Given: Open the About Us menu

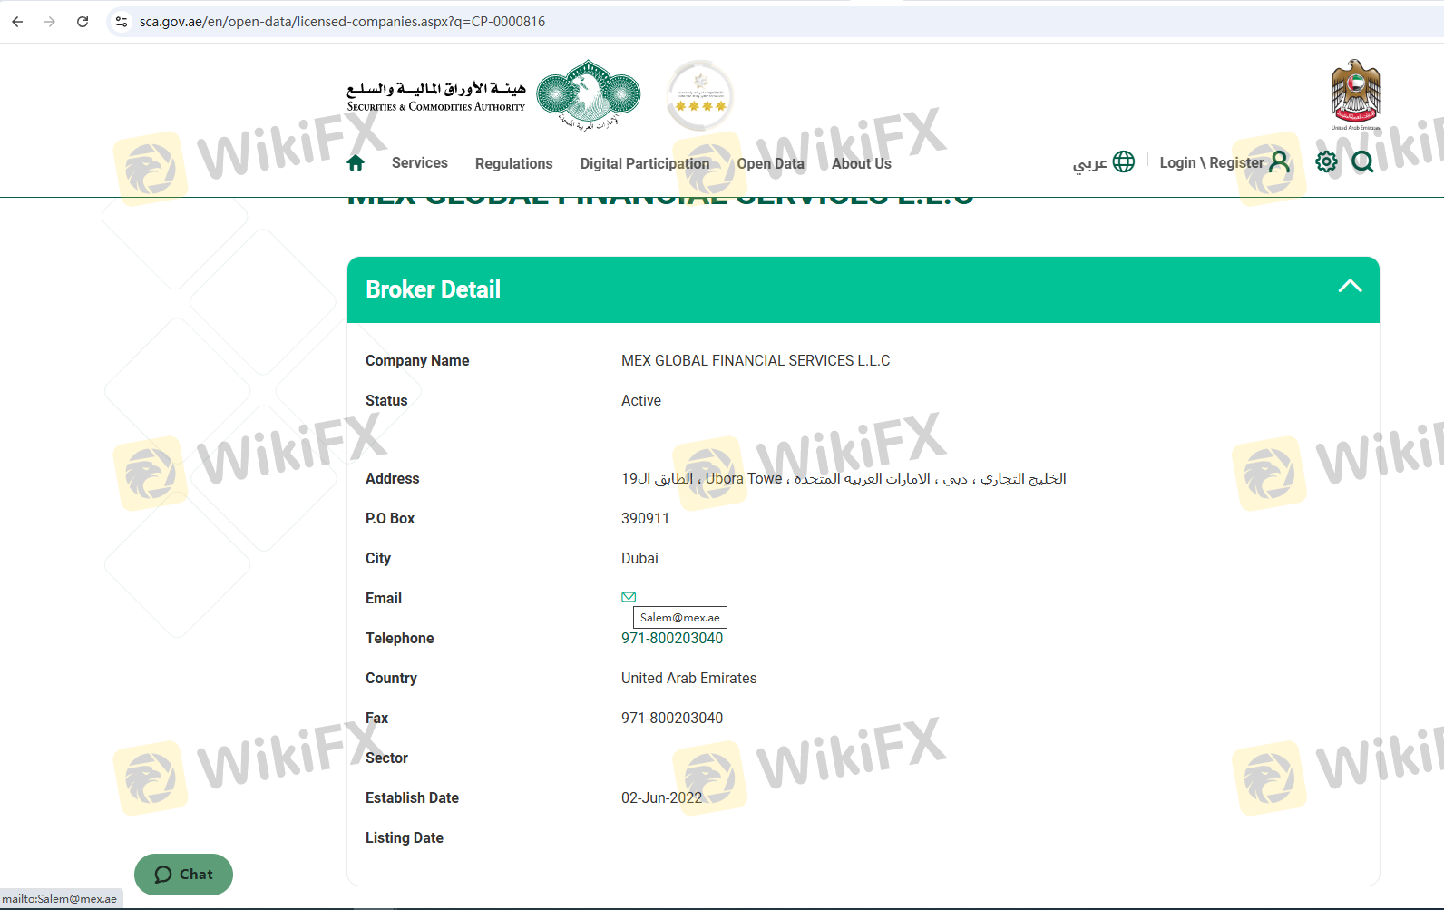Looking at the screenshot, I should (861, 163).
